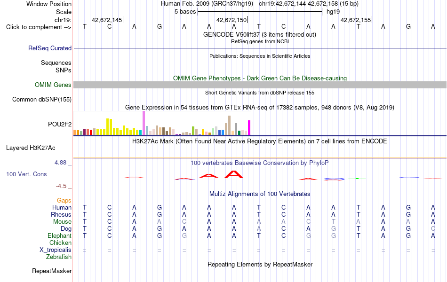Click 'Multiz Alignments of 100 Vertebrates' title
Image resolution: width=447 pixels, height=282 pixels.
click(x=260, y=194)
